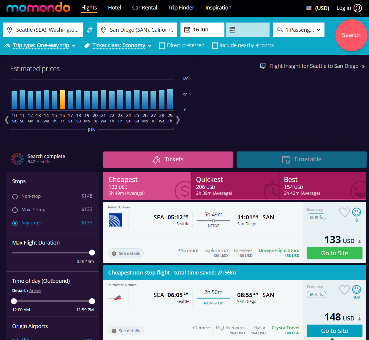
Task: Open the passengers selector dropdown
Action: tap(298, 30)
